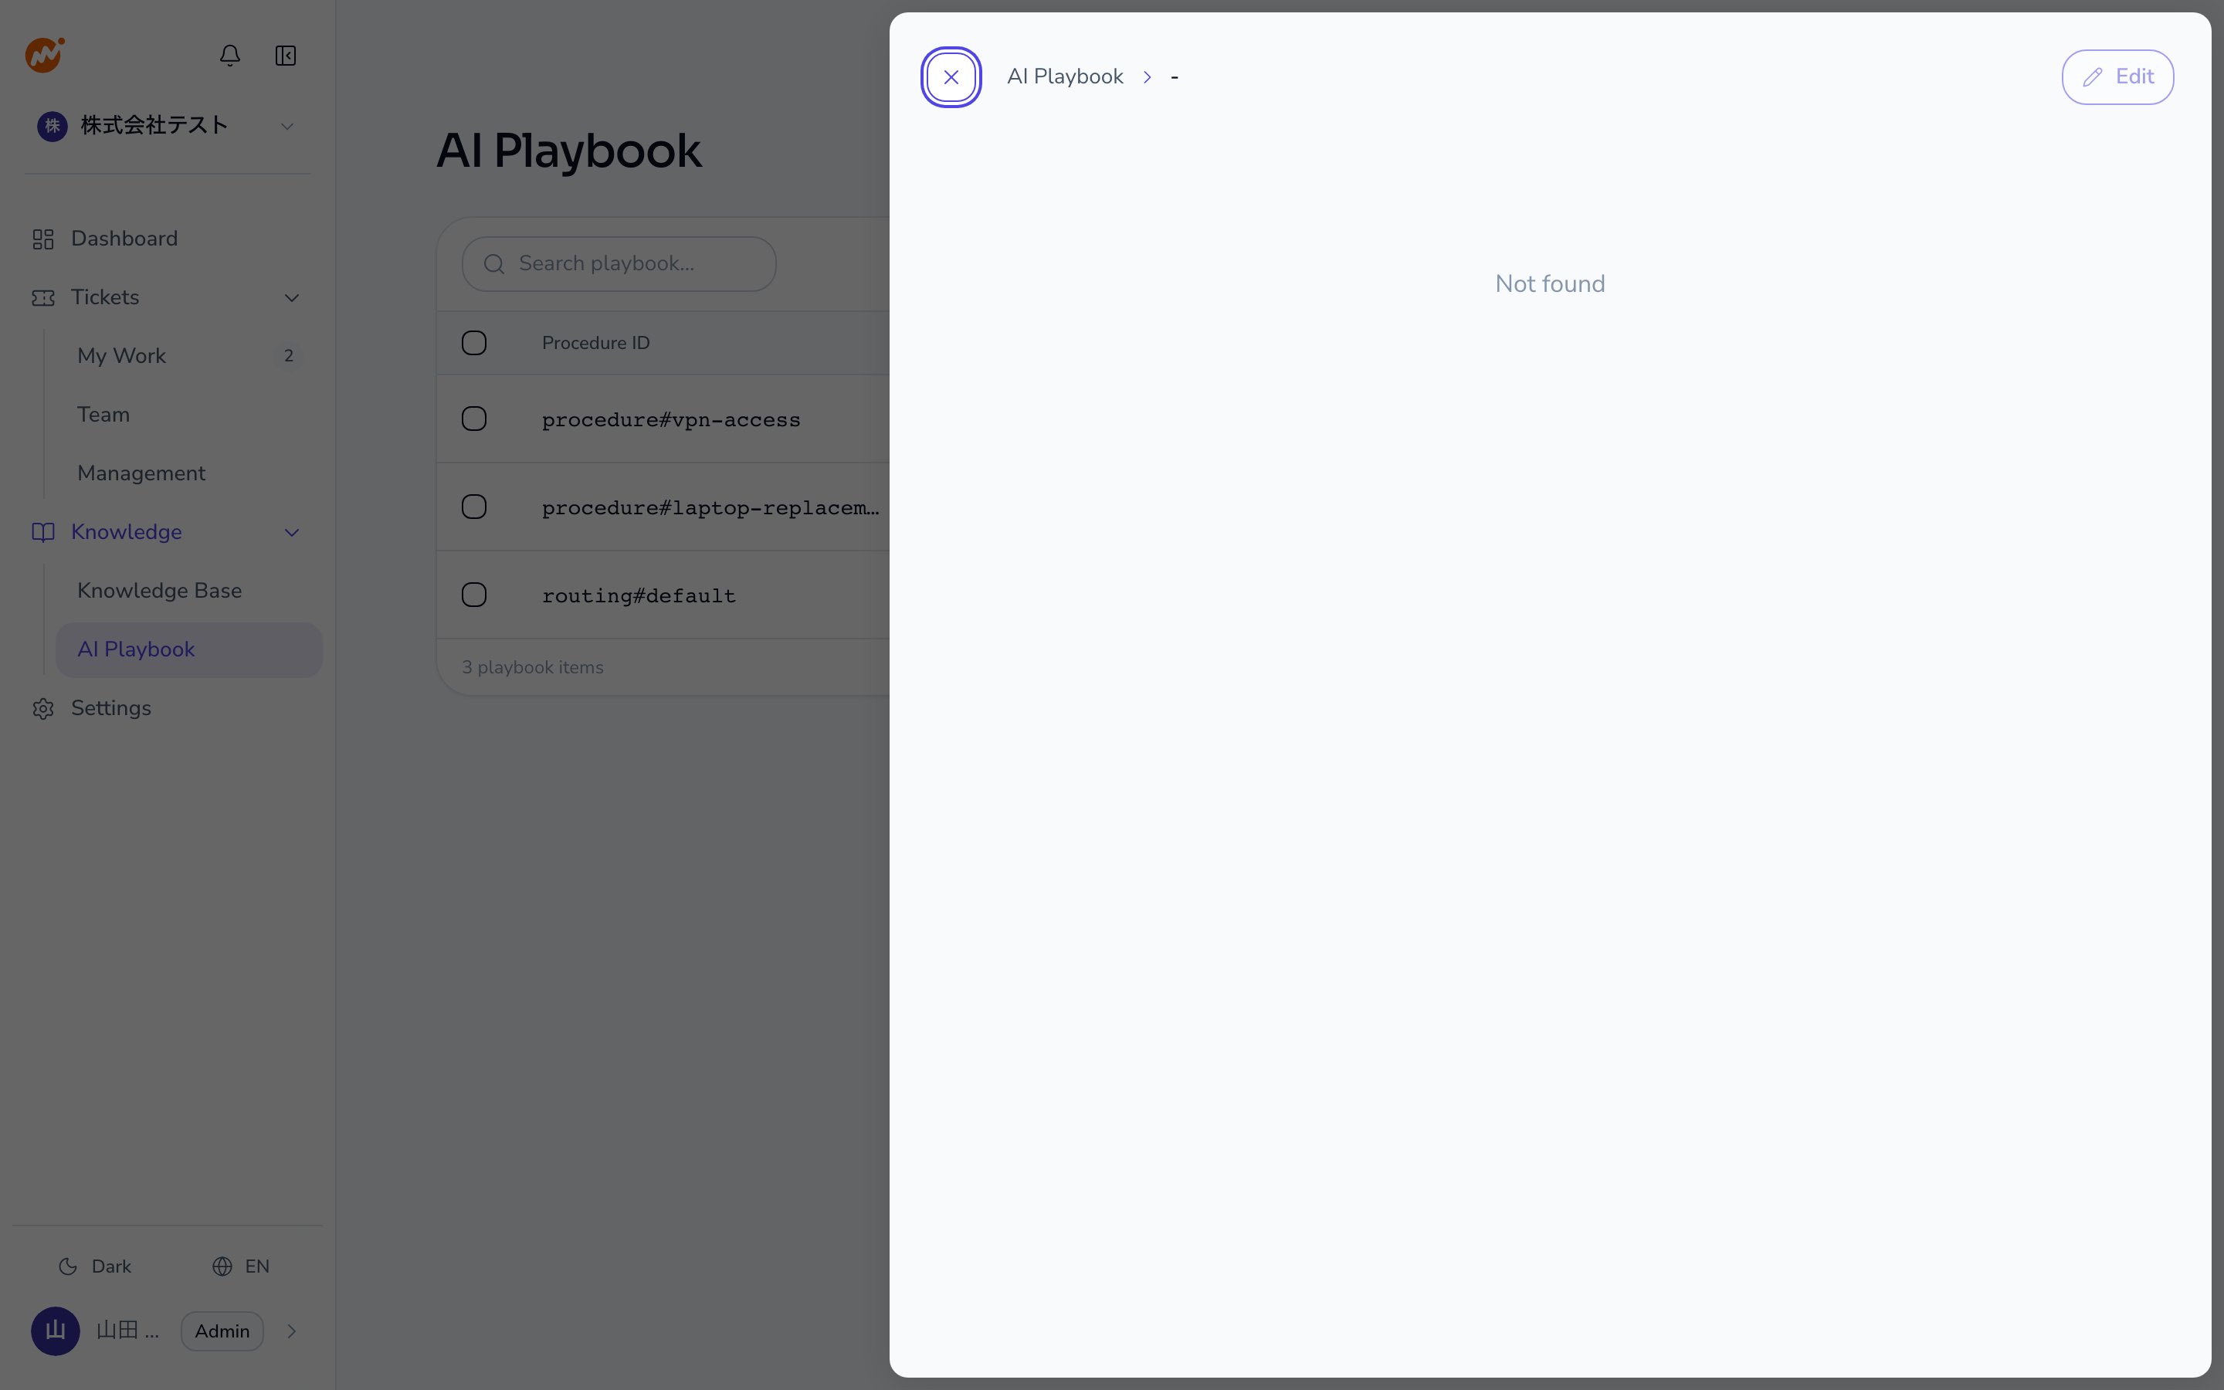2224x1390 pixels.
Task: Check the procedure#vpn-access row checkbox
Action: 474,419
